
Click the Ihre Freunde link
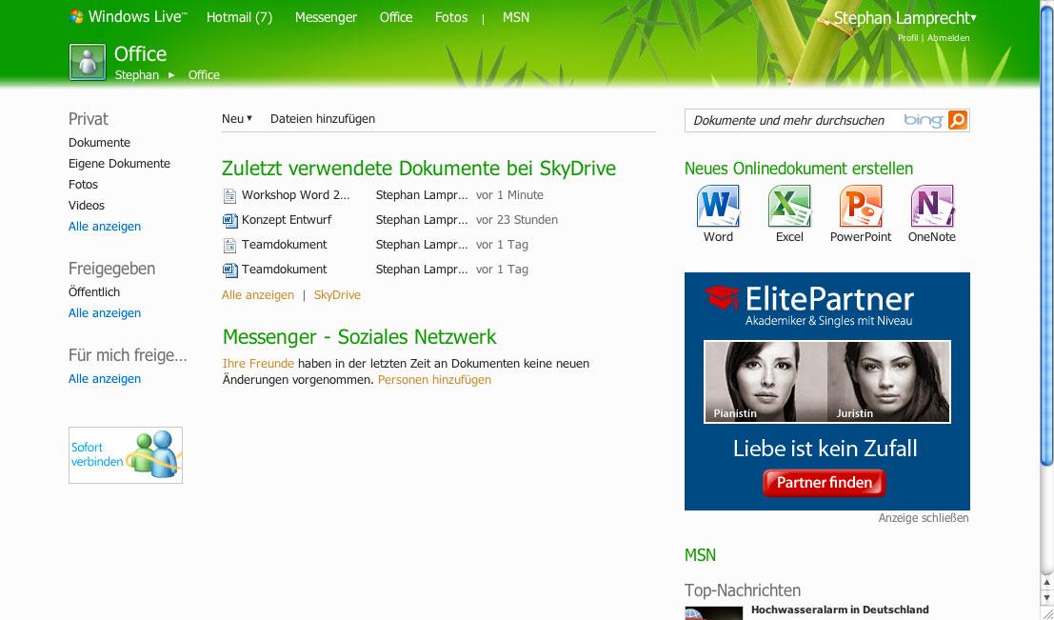click(x=258, y=363)
